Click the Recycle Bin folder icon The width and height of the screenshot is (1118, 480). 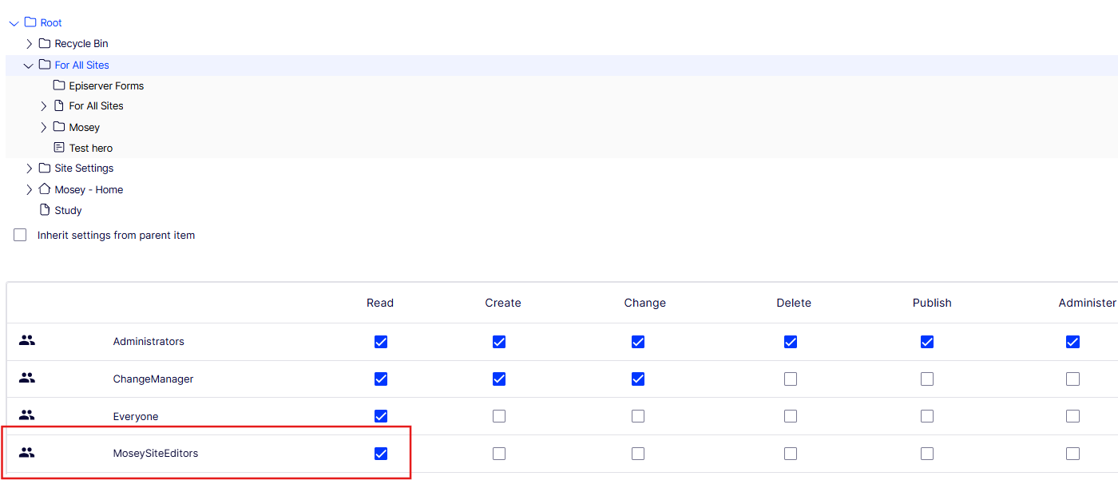[x=45, y=43]
